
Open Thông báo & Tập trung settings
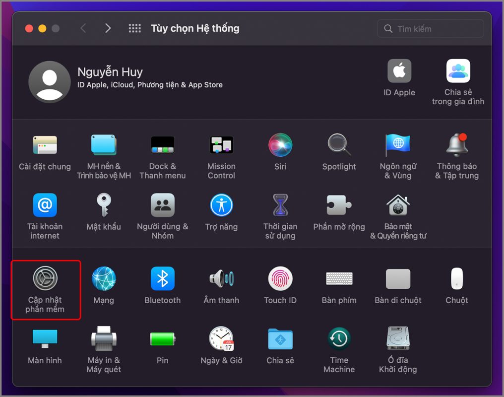pos(456,145)
